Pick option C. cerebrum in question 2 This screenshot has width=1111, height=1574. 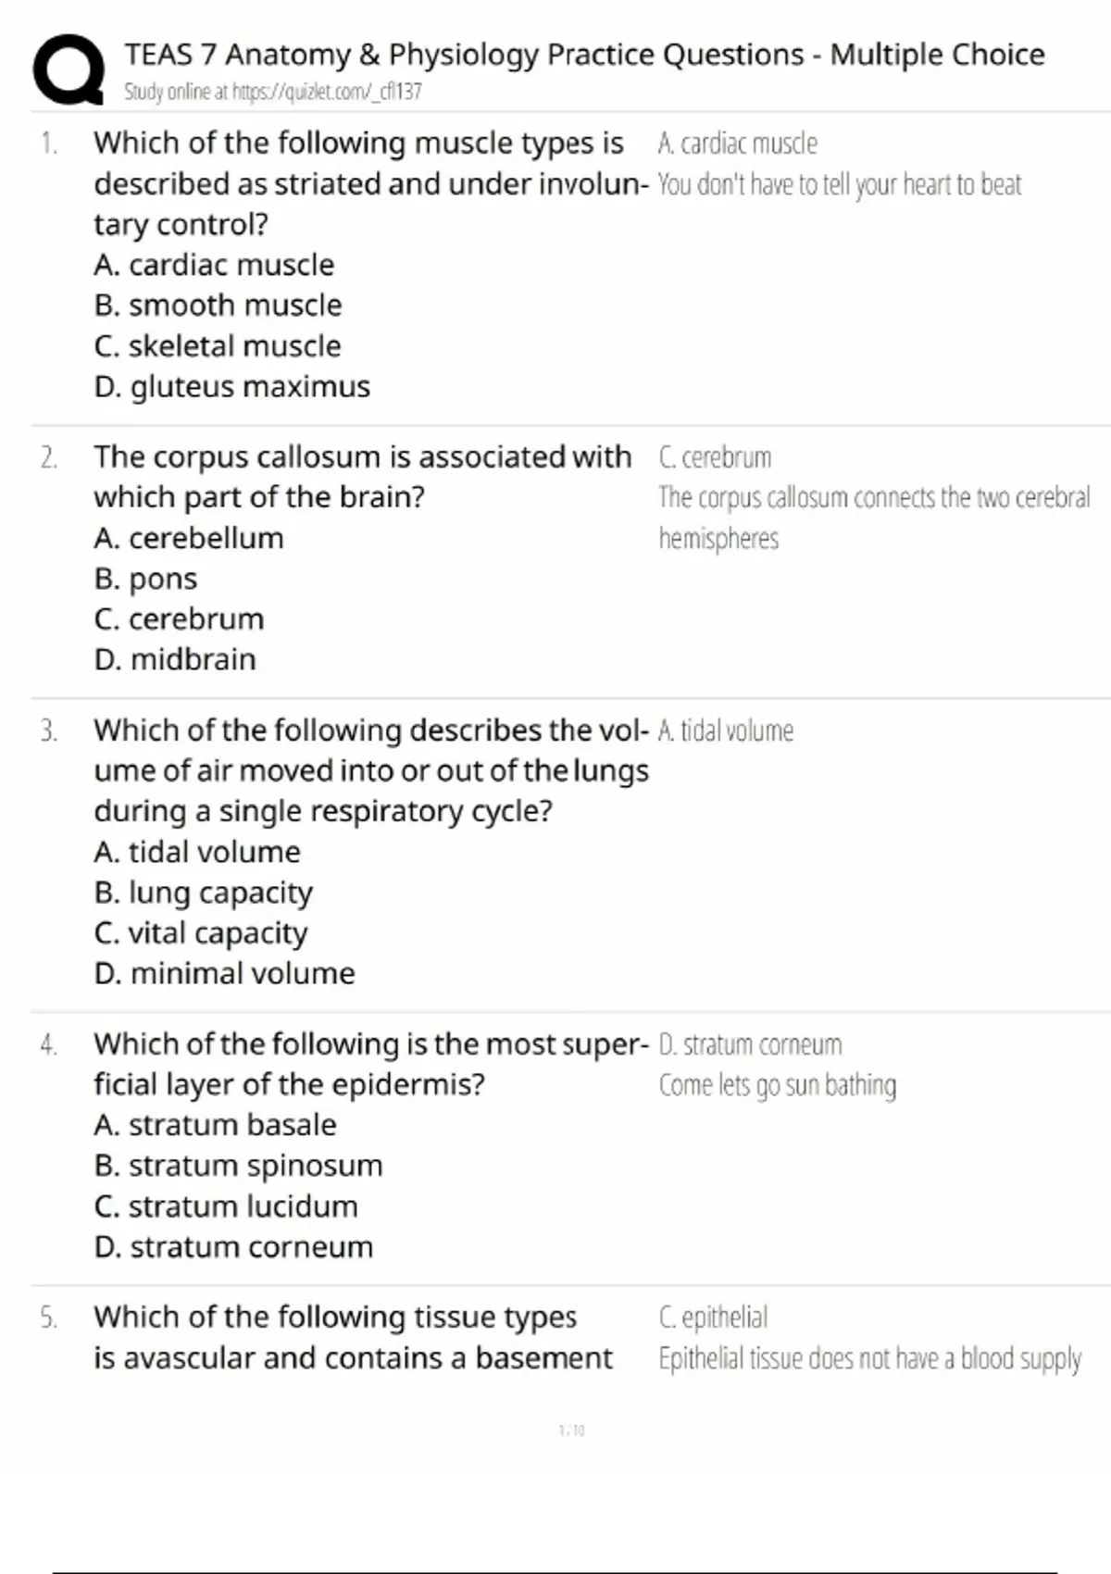coord(179,619)
